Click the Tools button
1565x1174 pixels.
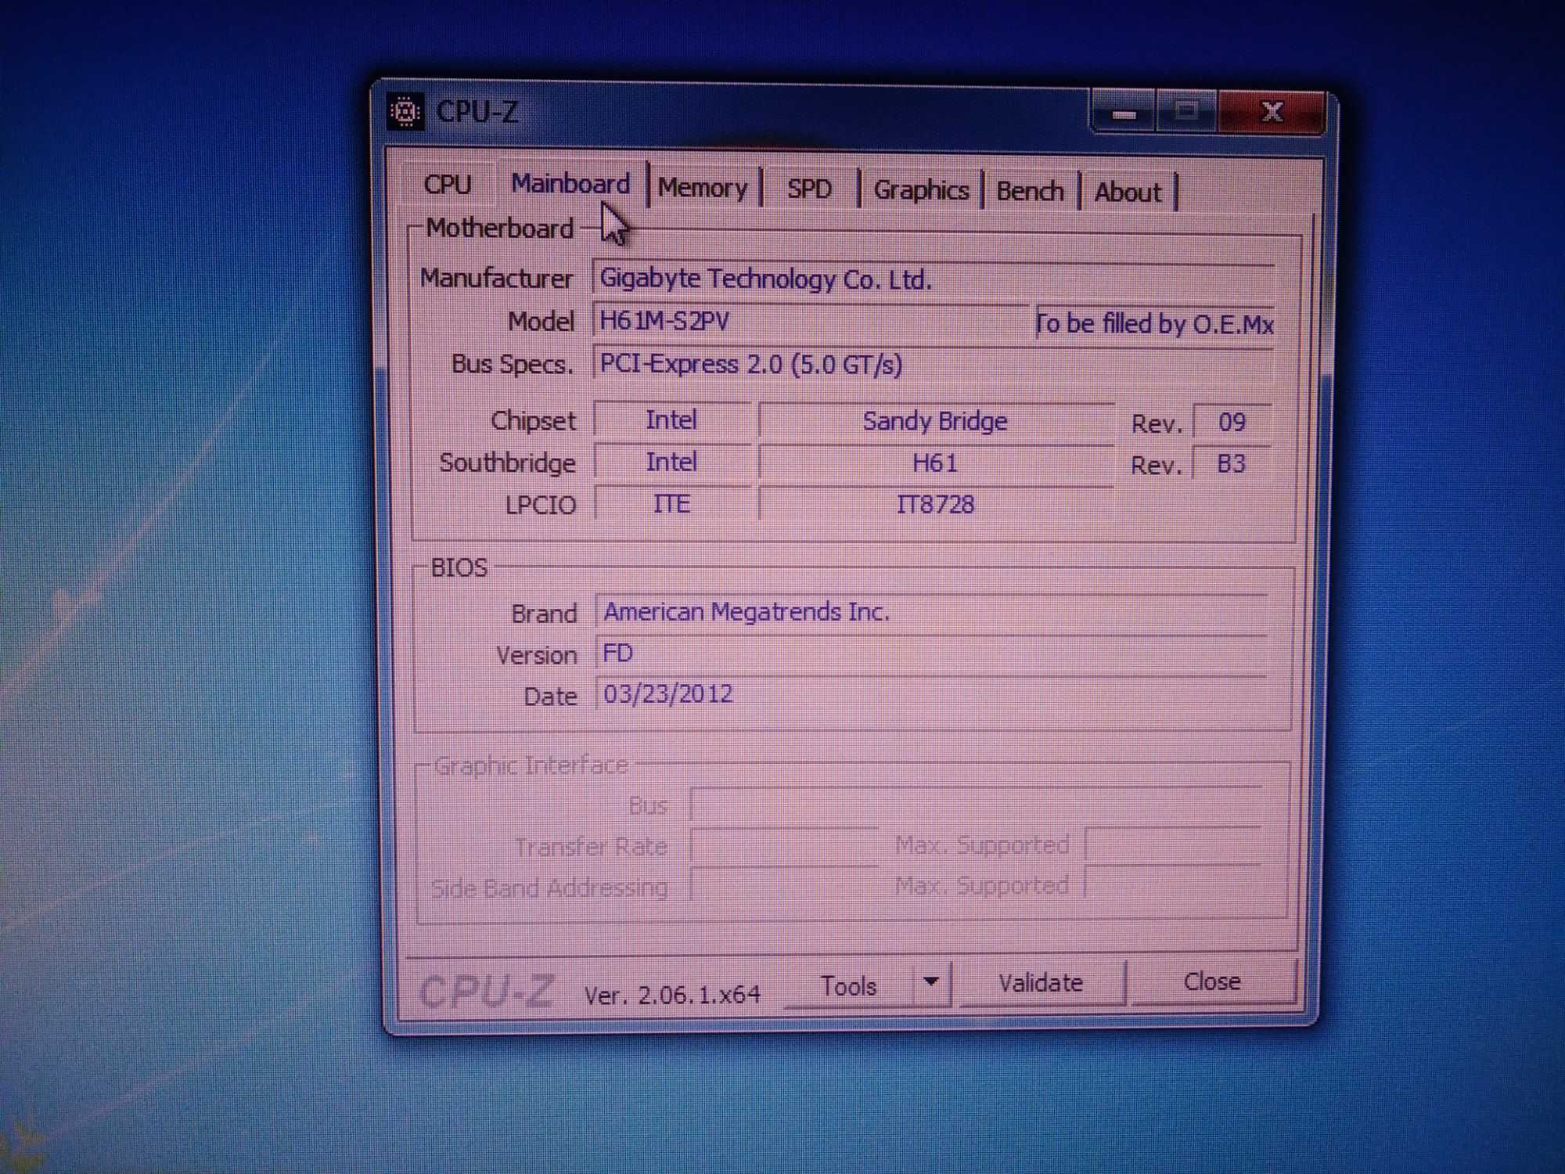849,986
